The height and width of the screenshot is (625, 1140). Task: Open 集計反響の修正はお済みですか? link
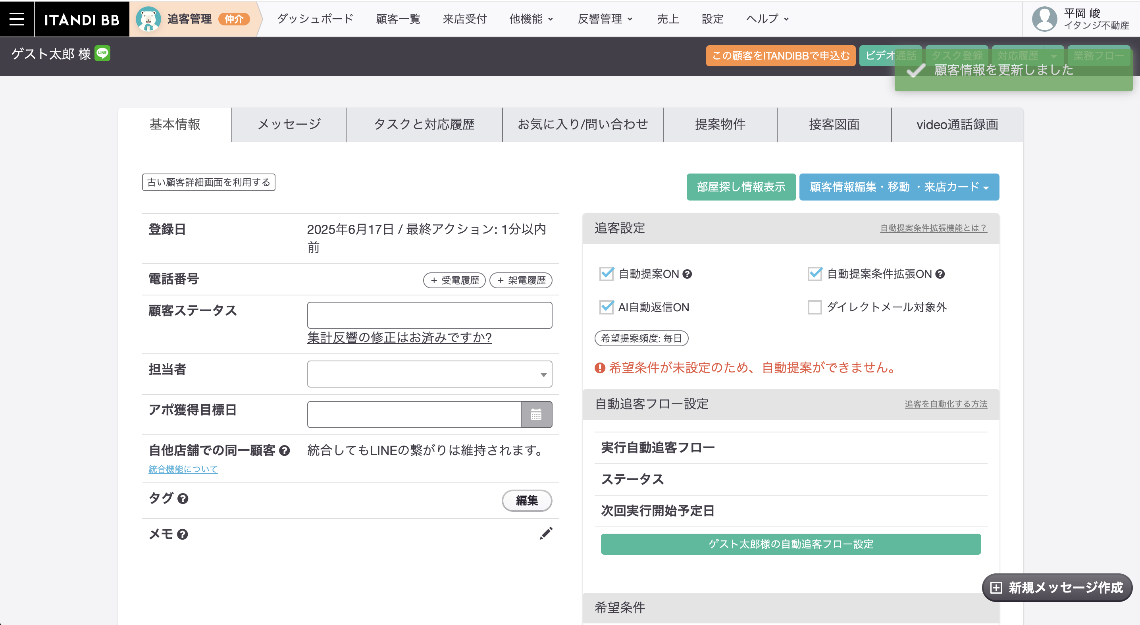(399, 338)
